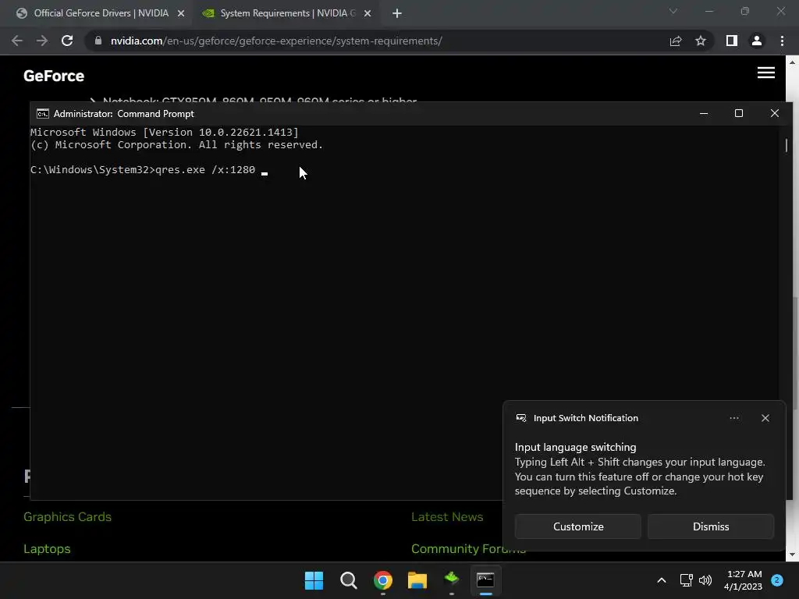Click page scrollbar down arrow
Viewport: 799px width, 599px height.
point(792,555)
